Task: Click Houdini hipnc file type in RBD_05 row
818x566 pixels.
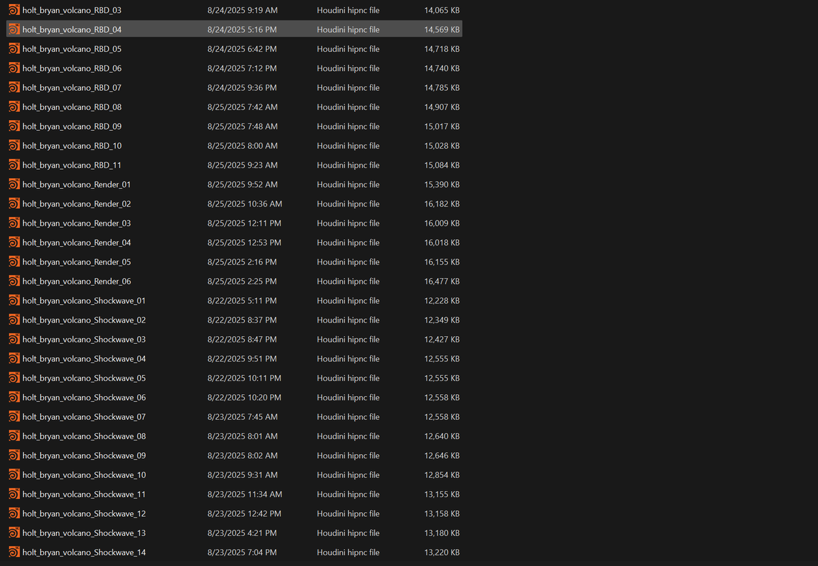Action: tap(348, 49)
